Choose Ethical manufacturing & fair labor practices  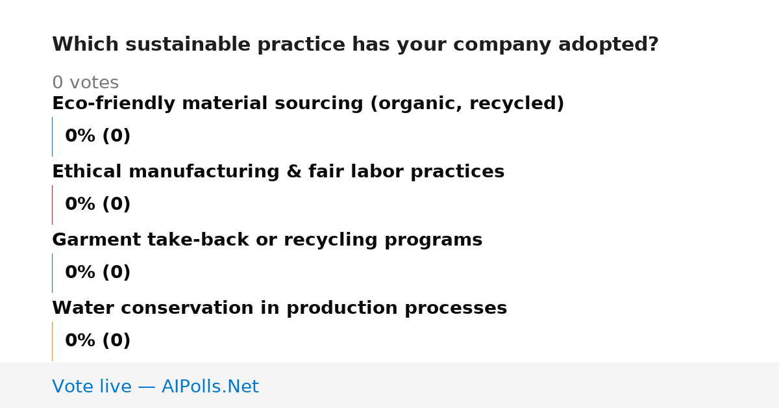tap(278, 172)
